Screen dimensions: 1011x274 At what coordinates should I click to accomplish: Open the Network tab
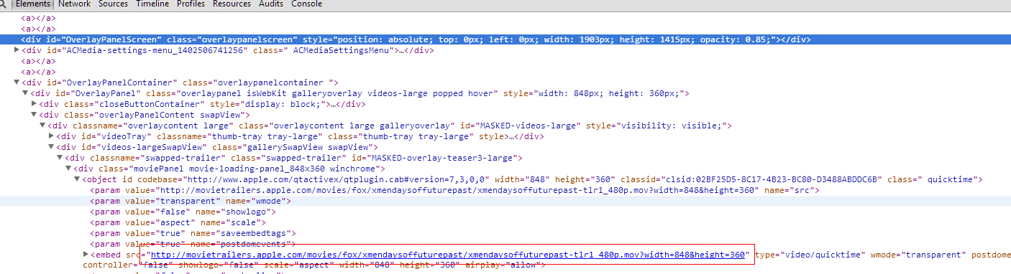coord(74,4)
